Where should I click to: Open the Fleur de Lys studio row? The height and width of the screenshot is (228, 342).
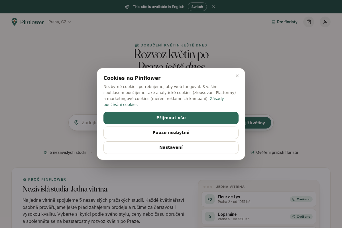259,199
